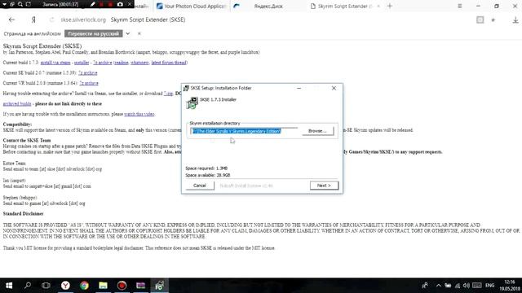
Task: Open File Explorer from taskbar
Action: pyautogui.click(x=104, y=286)
